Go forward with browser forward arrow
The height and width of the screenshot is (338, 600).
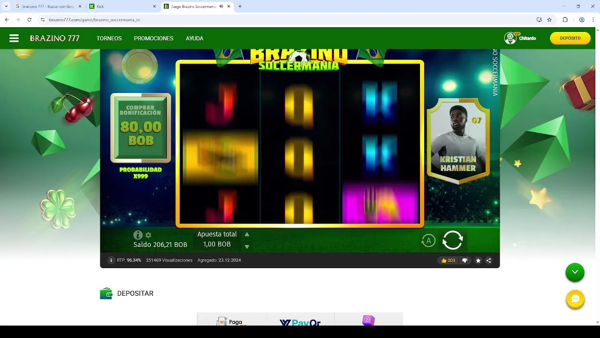[x=18, y=20]
